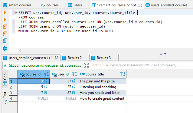Execute SQL in new tab icon
Screen dimensions: 193x113
(5, 20)
